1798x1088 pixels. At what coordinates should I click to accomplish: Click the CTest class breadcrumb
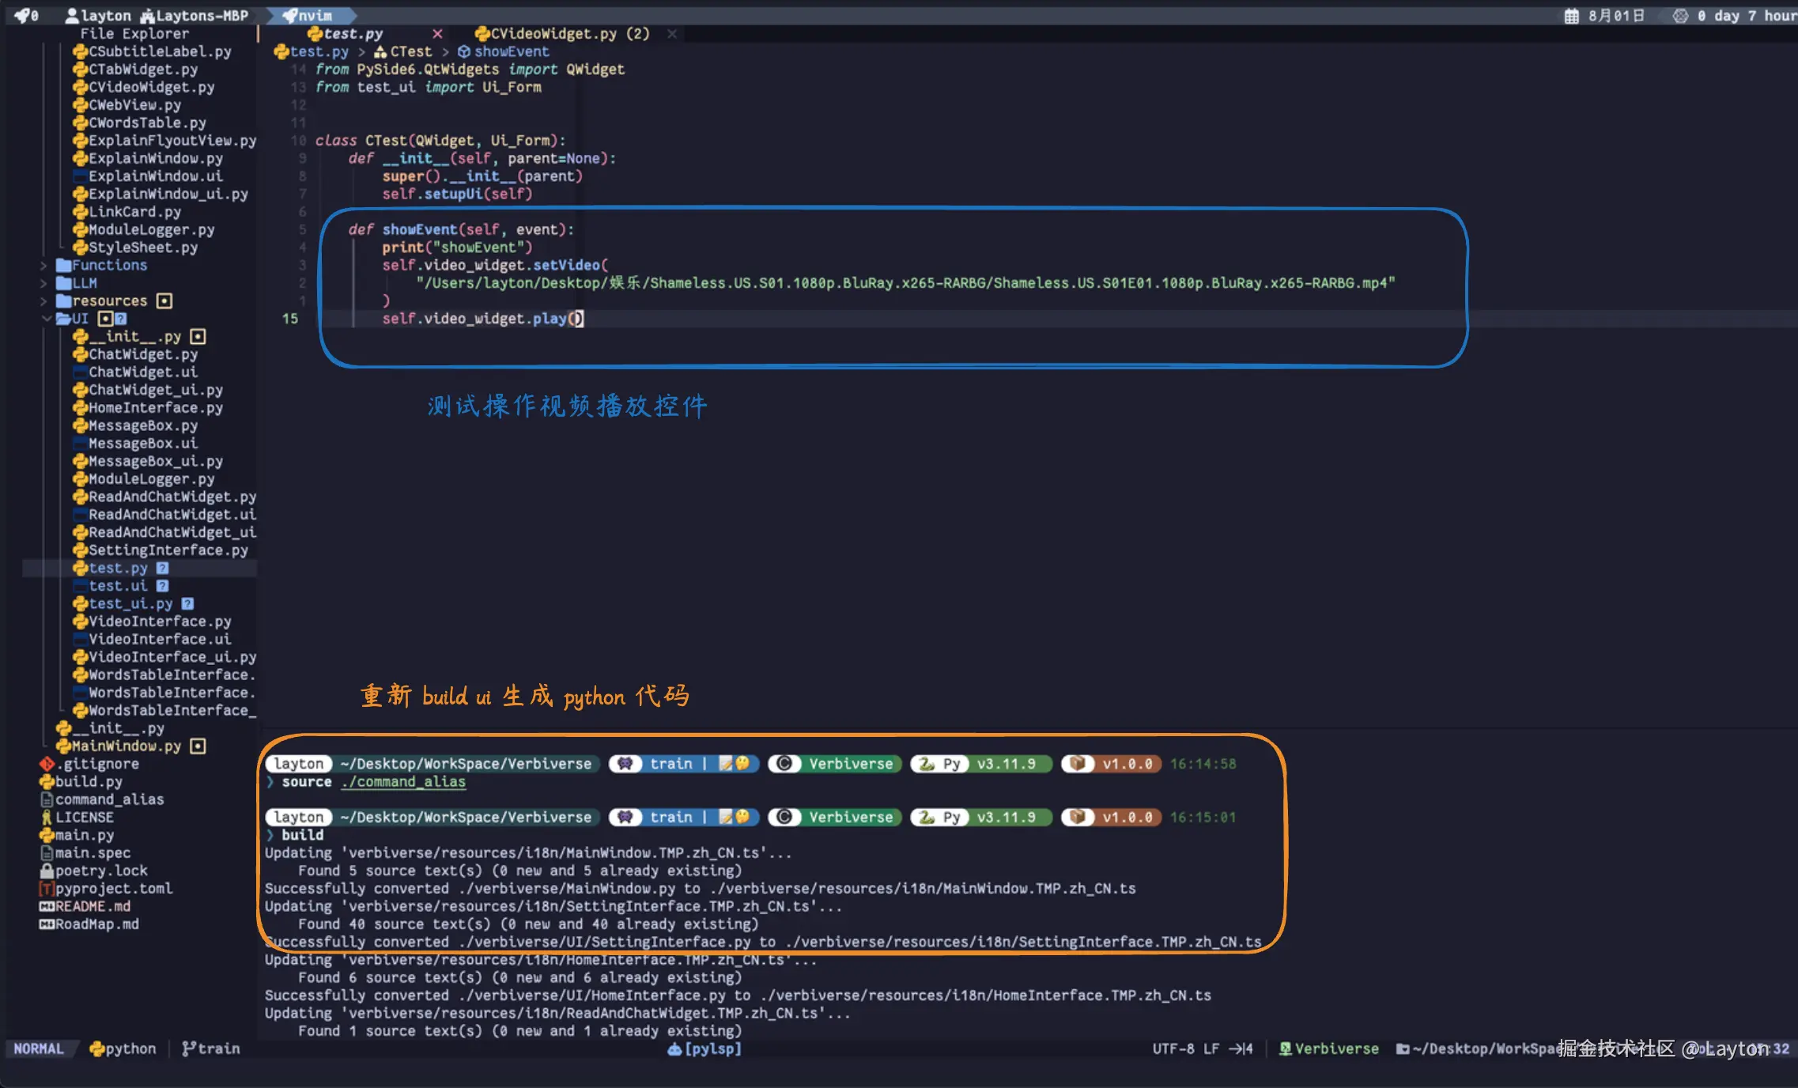tap(410, 51)
